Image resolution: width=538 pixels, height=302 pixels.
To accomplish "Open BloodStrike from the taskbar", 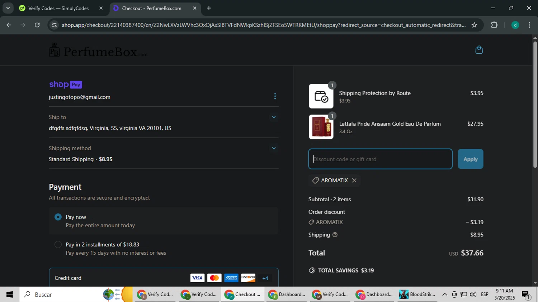I will 417,294.
